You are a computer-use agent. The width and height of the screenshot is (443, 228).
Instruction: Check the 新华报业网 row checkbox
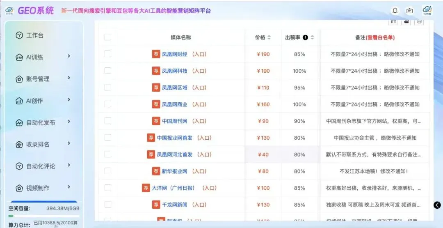tap(107, 171)
